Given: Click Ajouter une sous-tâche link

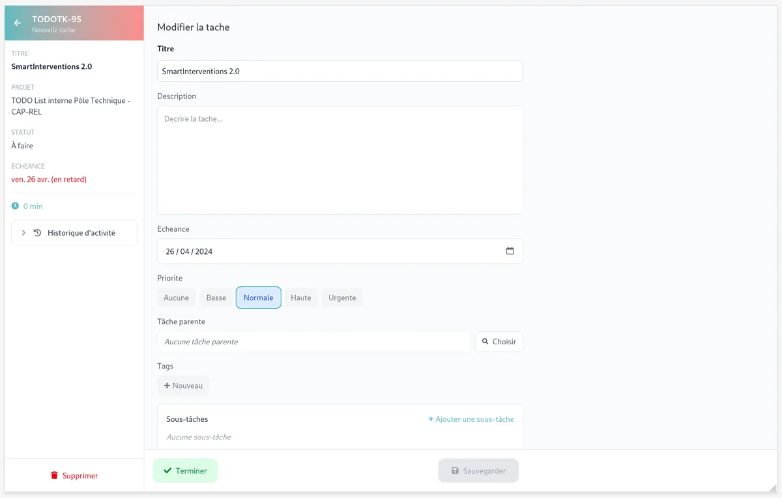Looking at the screenshot, I should tap(471, 419).
